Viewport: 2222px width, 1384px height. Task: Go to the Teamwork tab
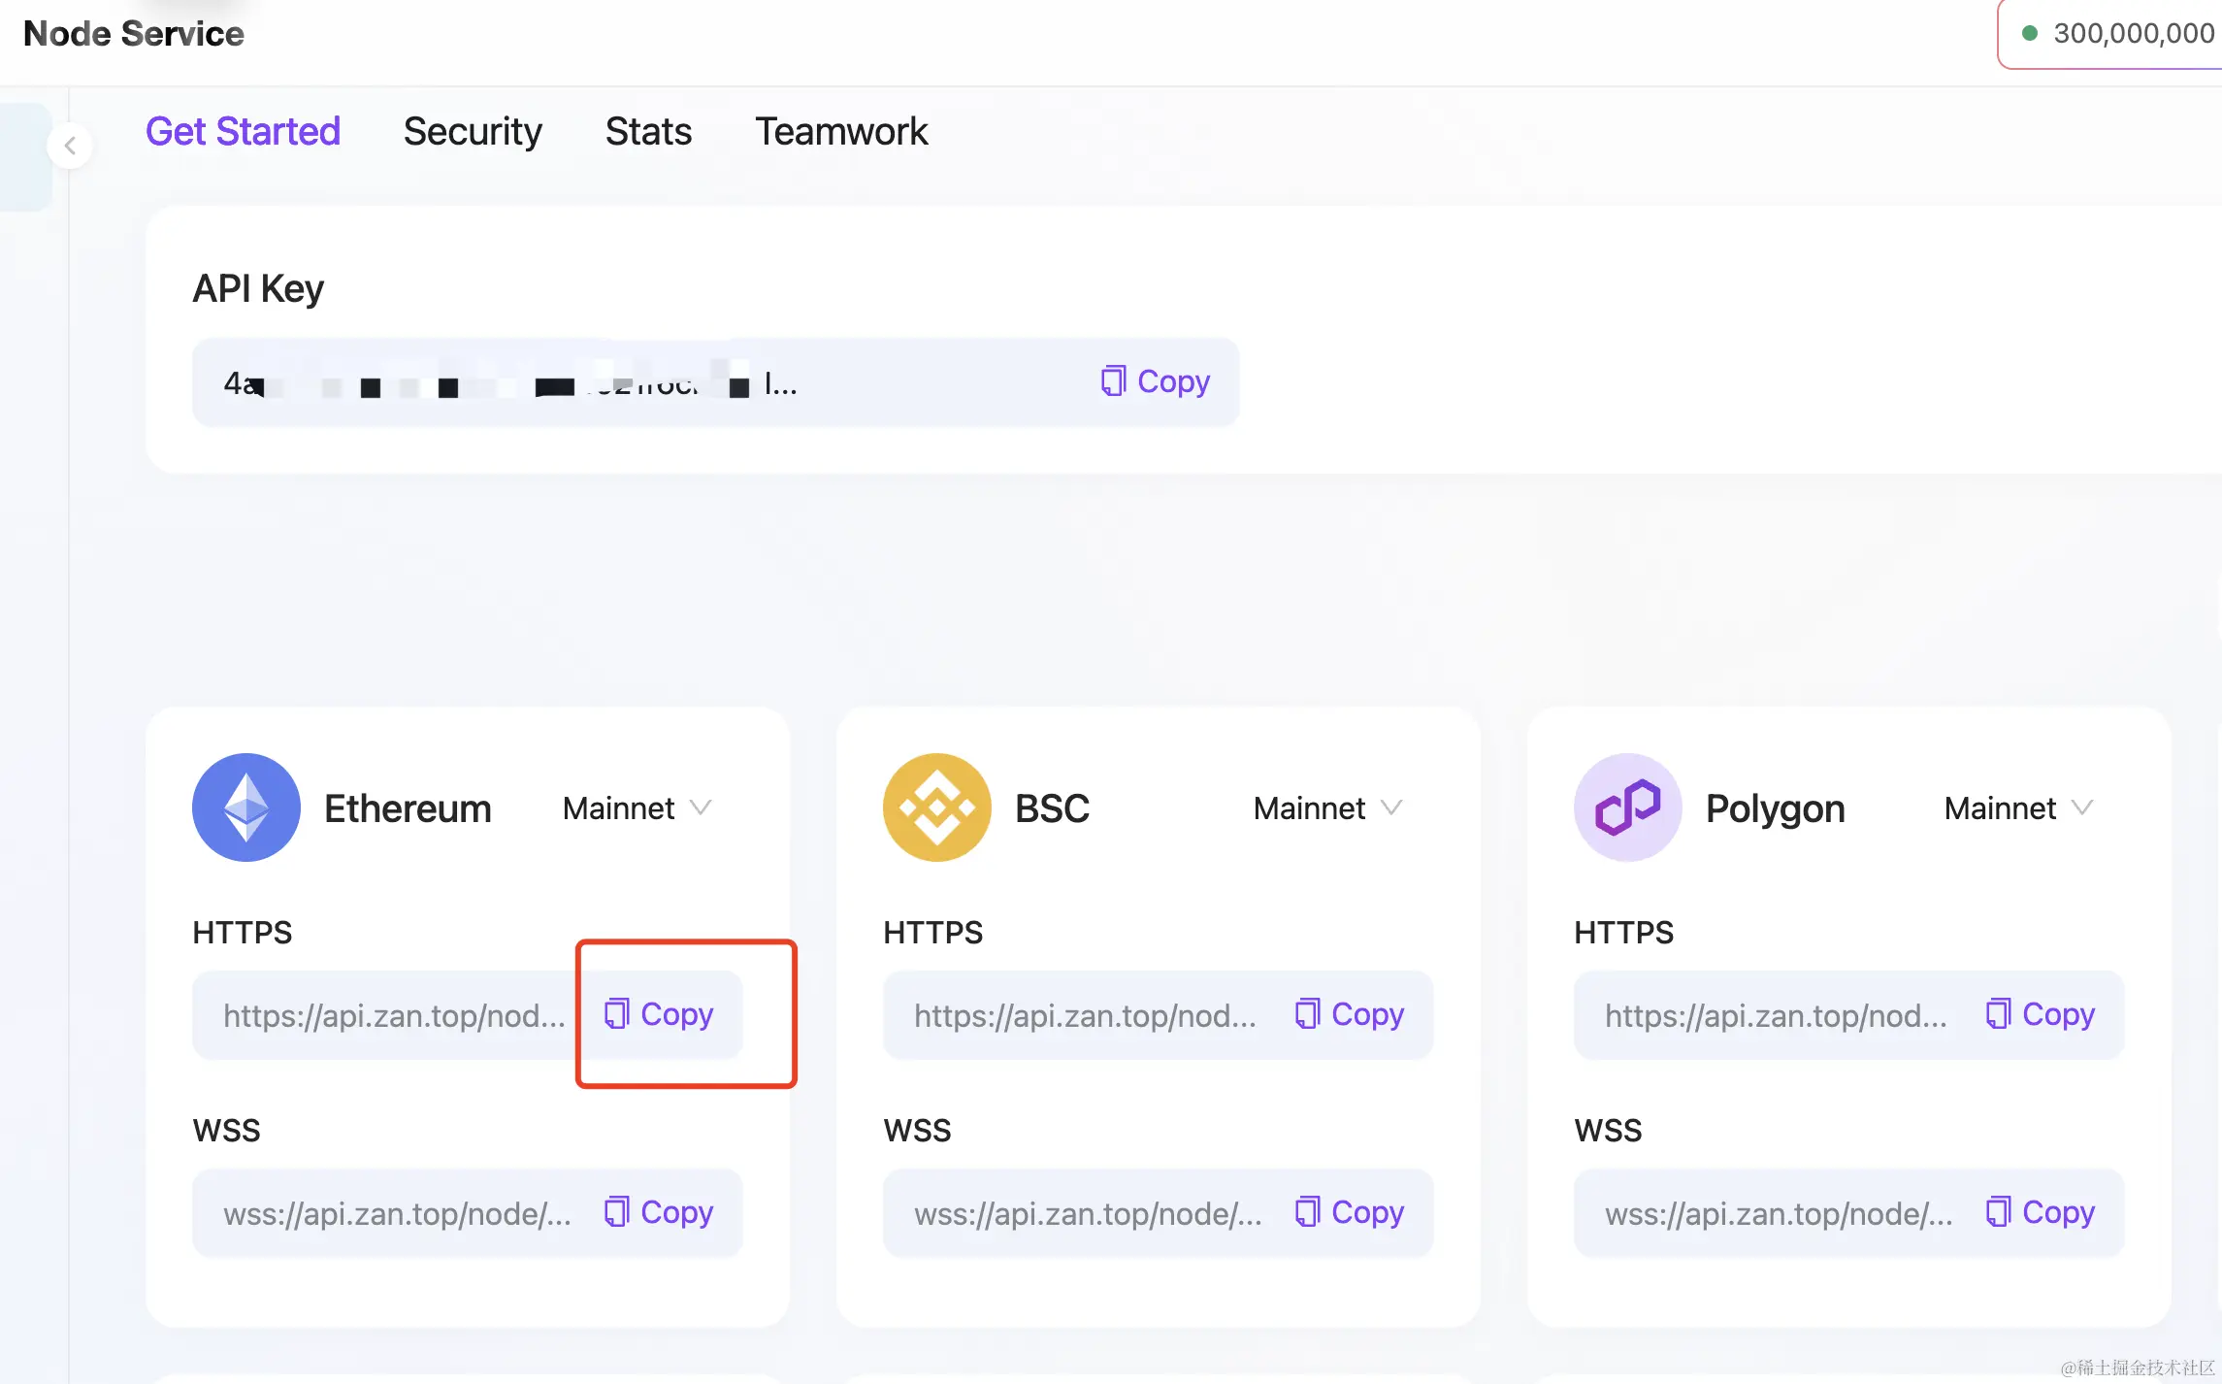841,132
